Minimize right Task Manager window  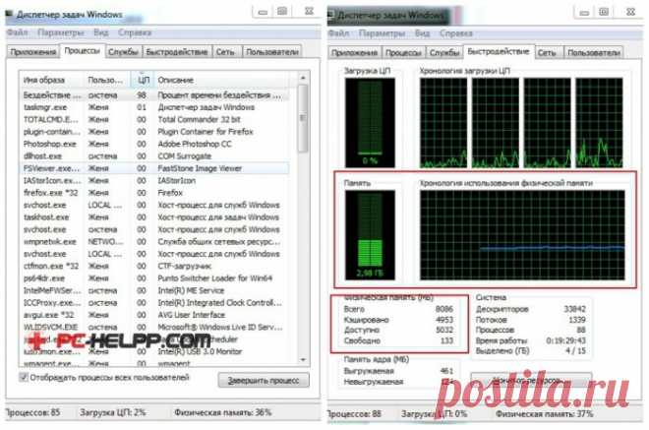pos(584,13)
